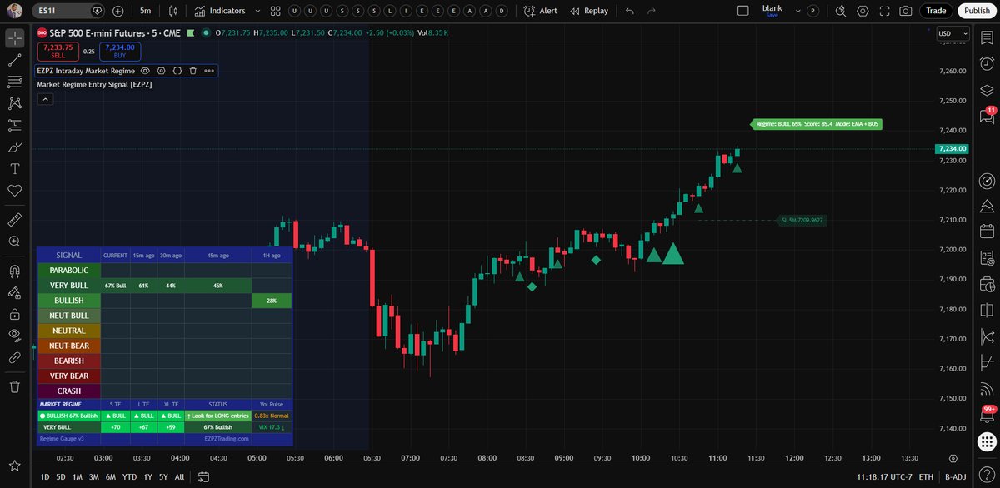Screen dimensions: 1000x488
Task: Collapse the indicator legend chevron
Action: tap(45, 99)
